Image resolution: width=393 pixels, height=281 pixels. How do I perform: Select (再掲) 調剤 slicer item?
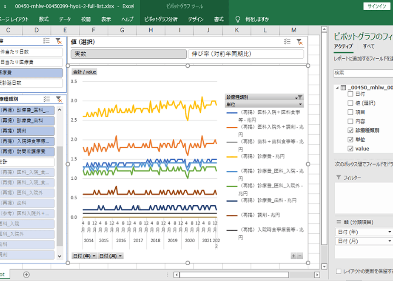coord(27,131)
